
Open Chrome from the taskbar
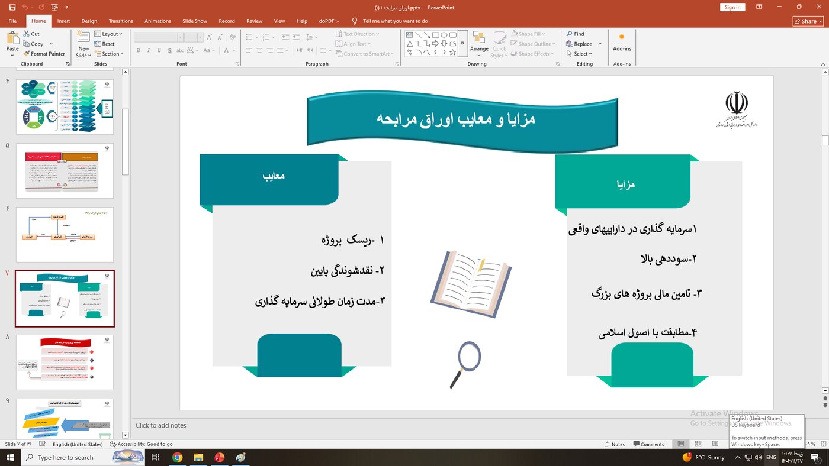pos(177,457)
